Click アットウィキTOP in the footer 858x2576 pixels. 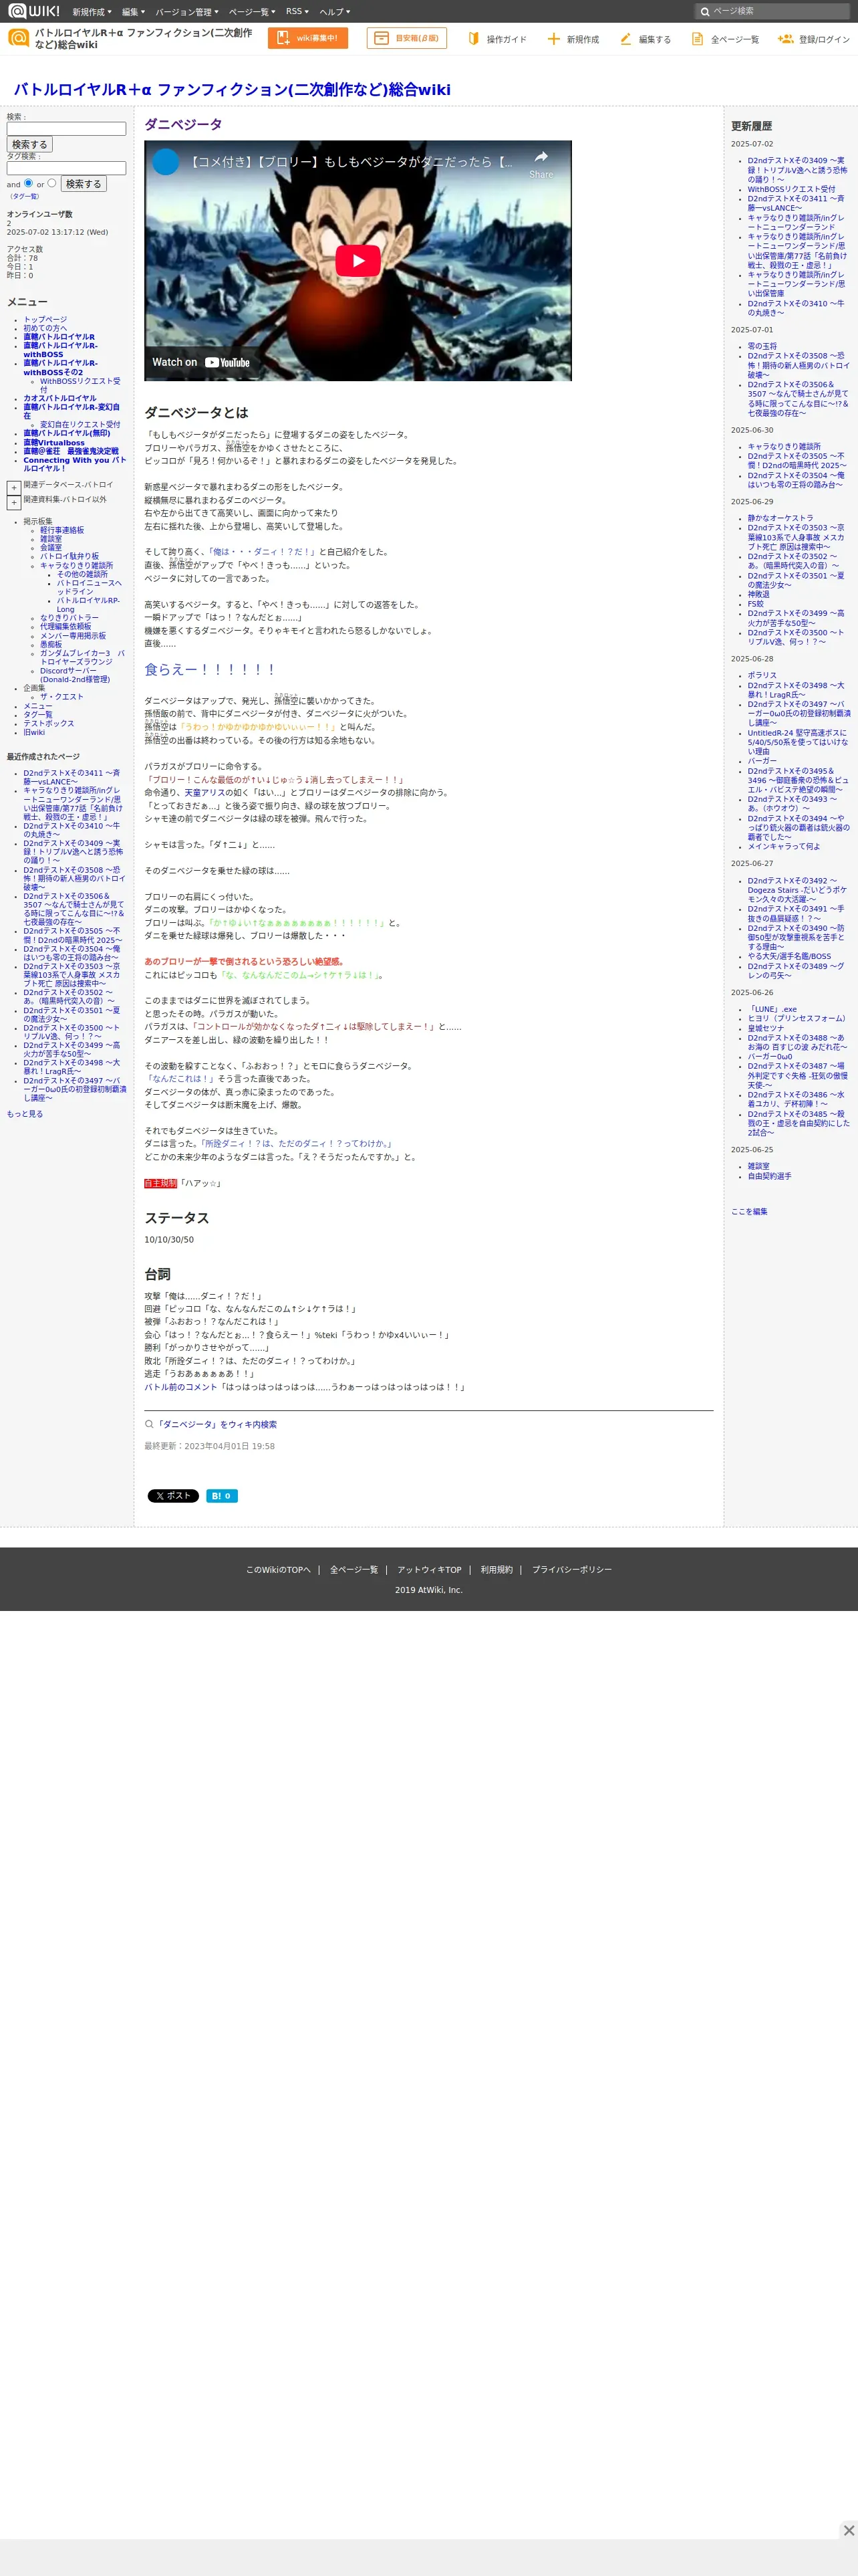click(430, 1570)
